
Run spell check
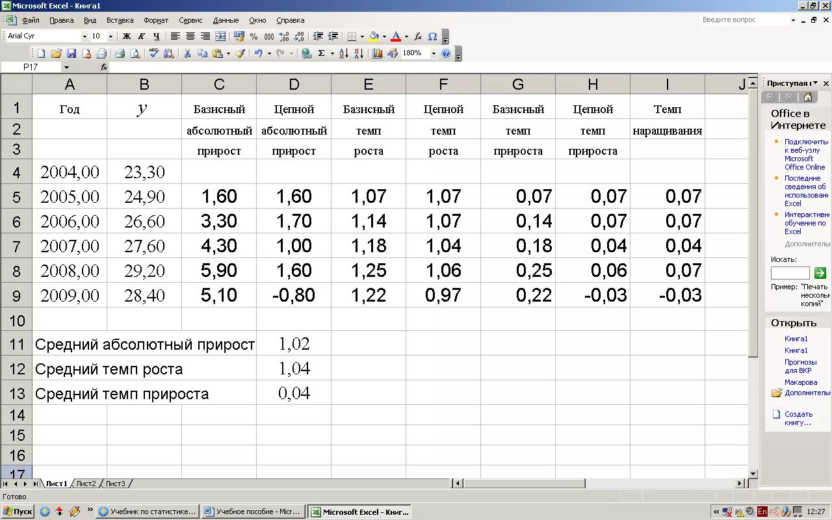click(153, 53)
